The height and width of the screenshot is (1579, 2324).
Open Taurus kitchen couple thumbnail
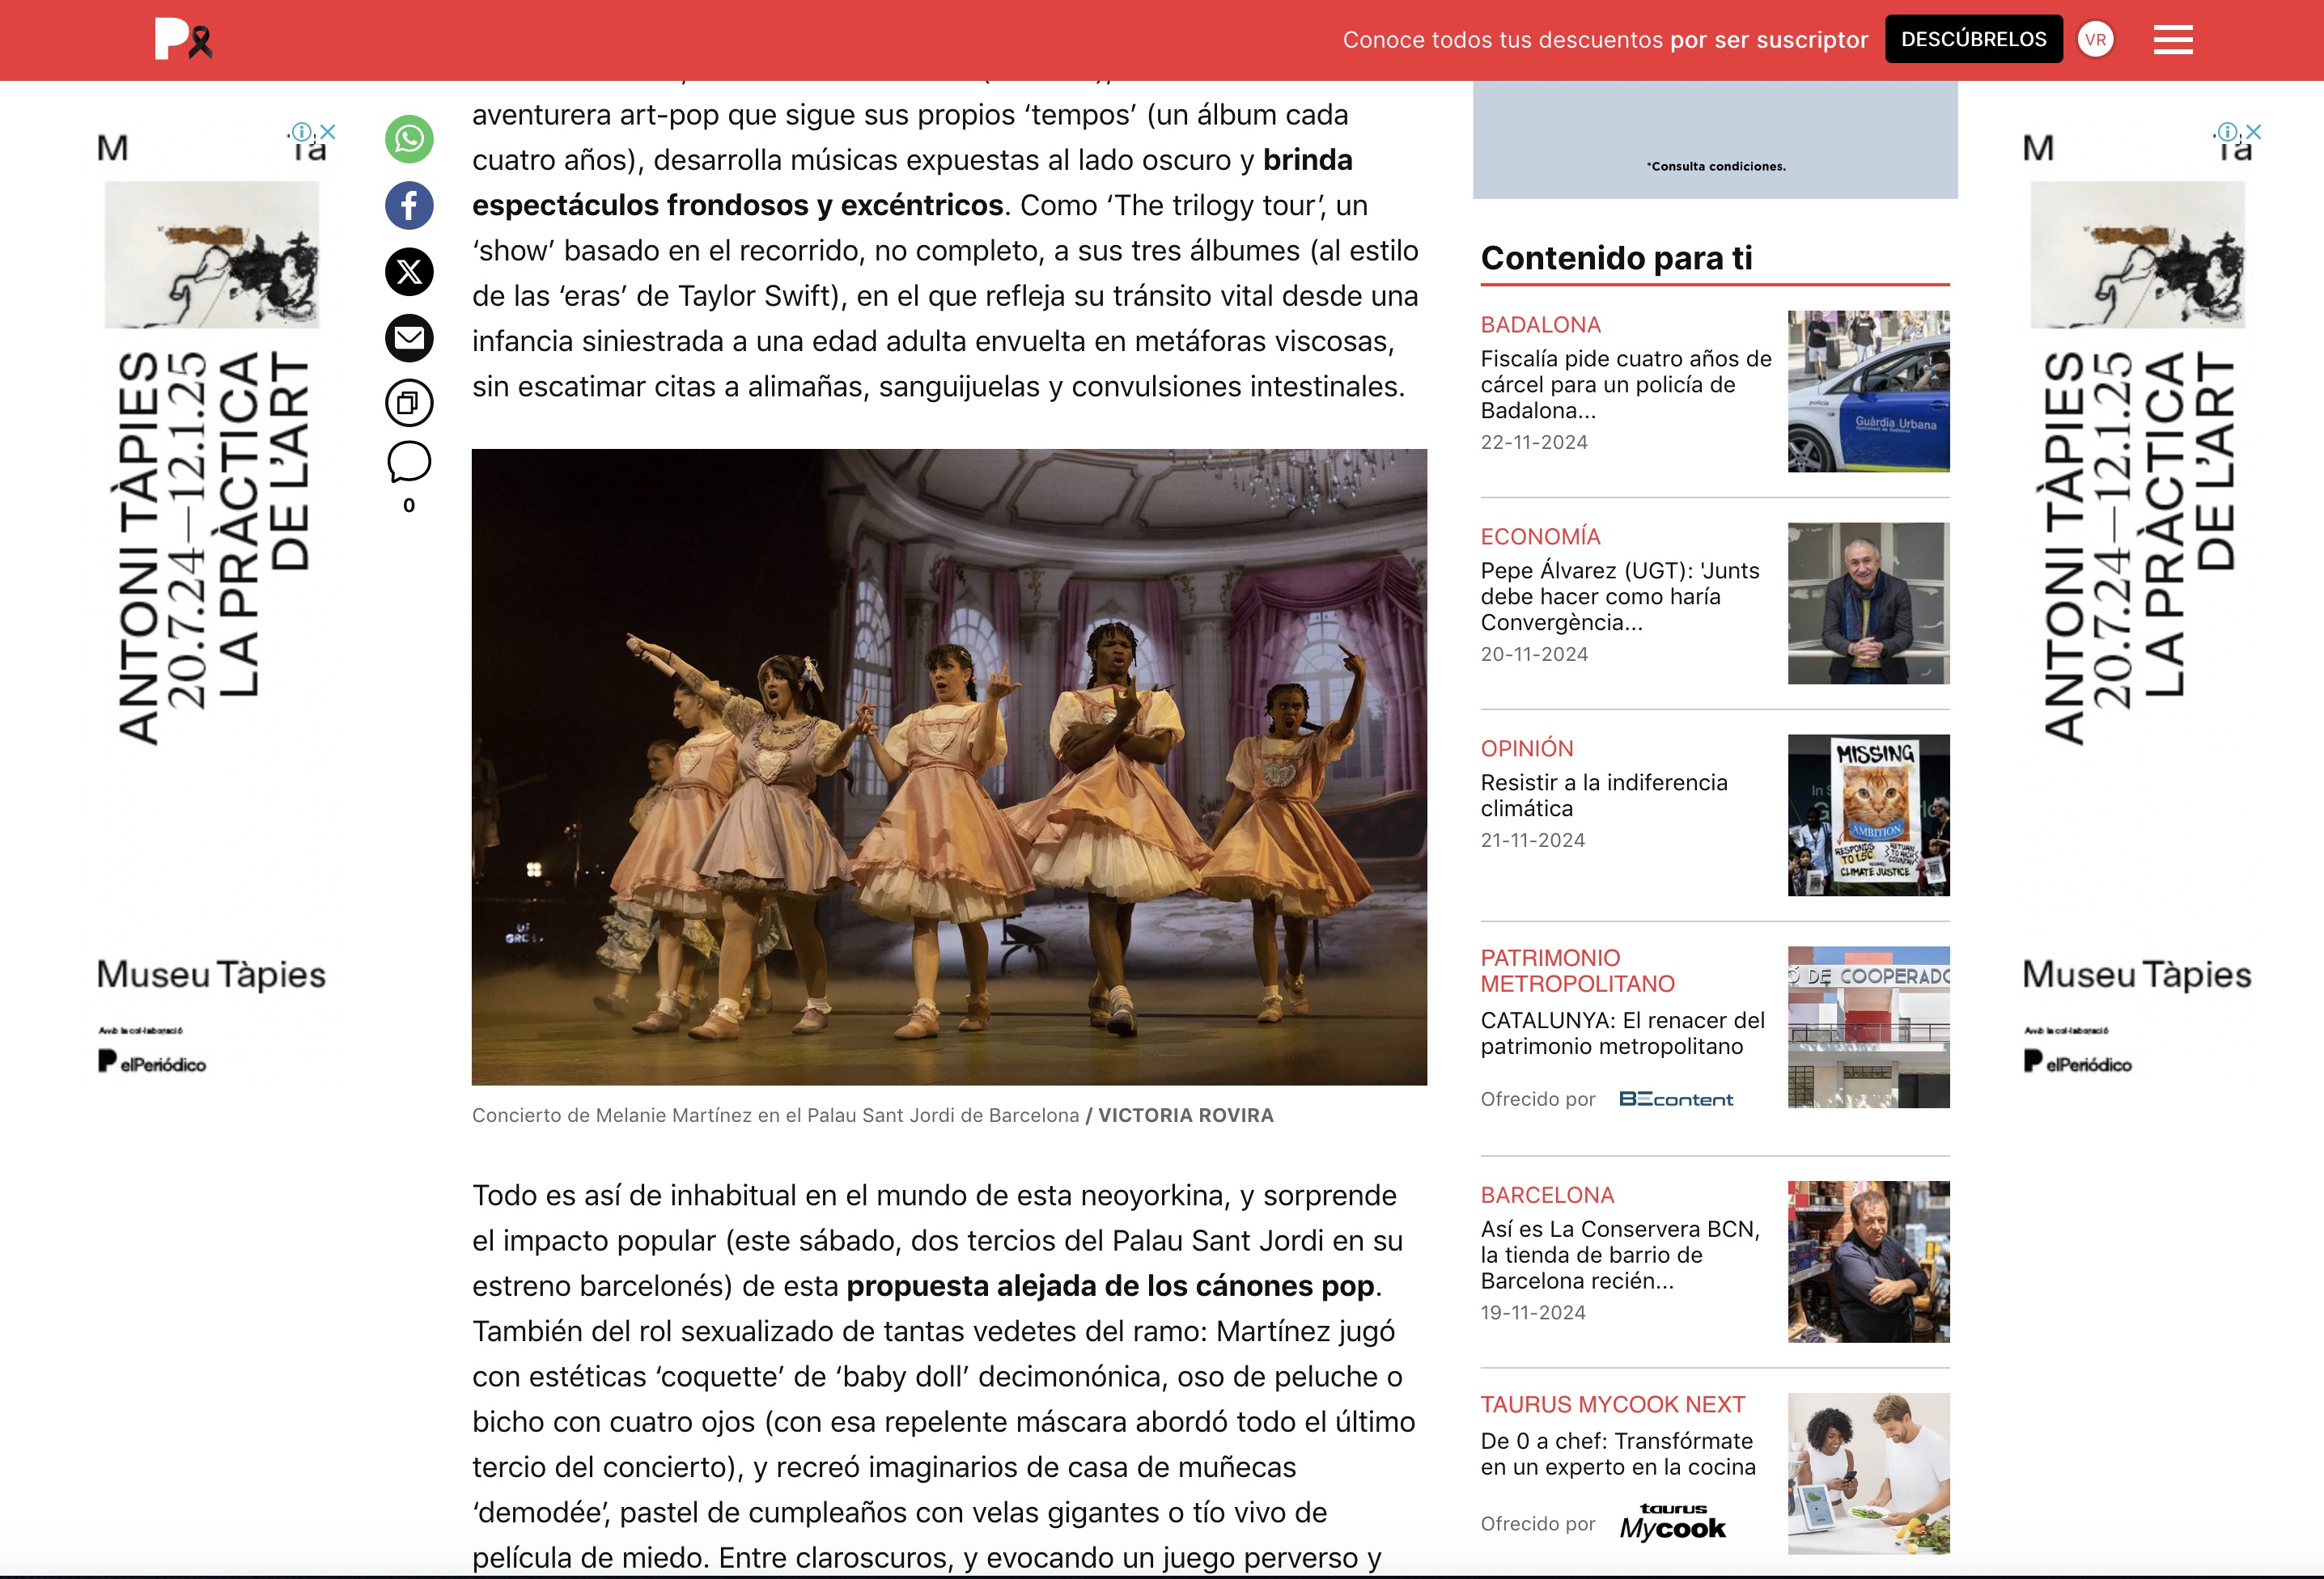click(x=1868, y=1473)
